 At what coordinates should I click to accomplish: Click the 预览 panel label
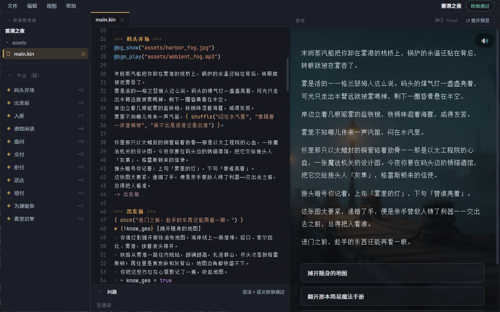point(300,21)
